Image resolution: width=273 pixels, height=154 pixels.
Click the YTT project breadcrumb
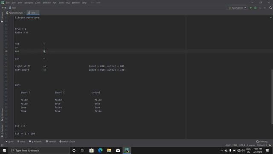(x=4, y=8)
